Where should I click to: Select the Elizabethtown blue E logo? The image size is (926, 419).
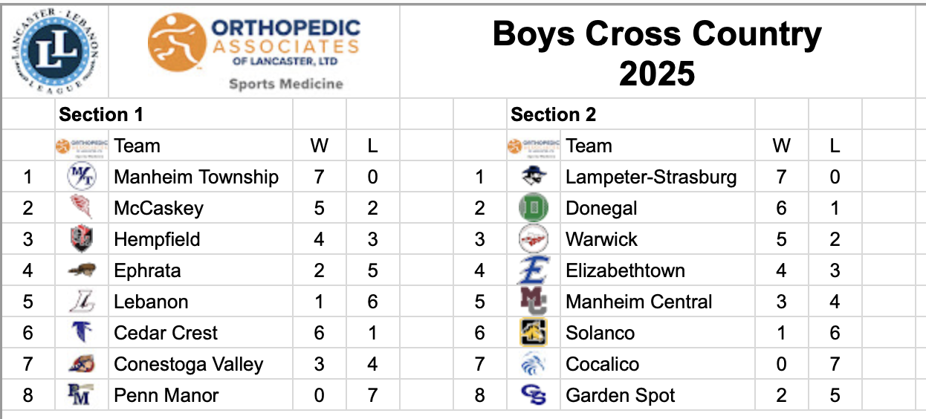click(533, 270)
